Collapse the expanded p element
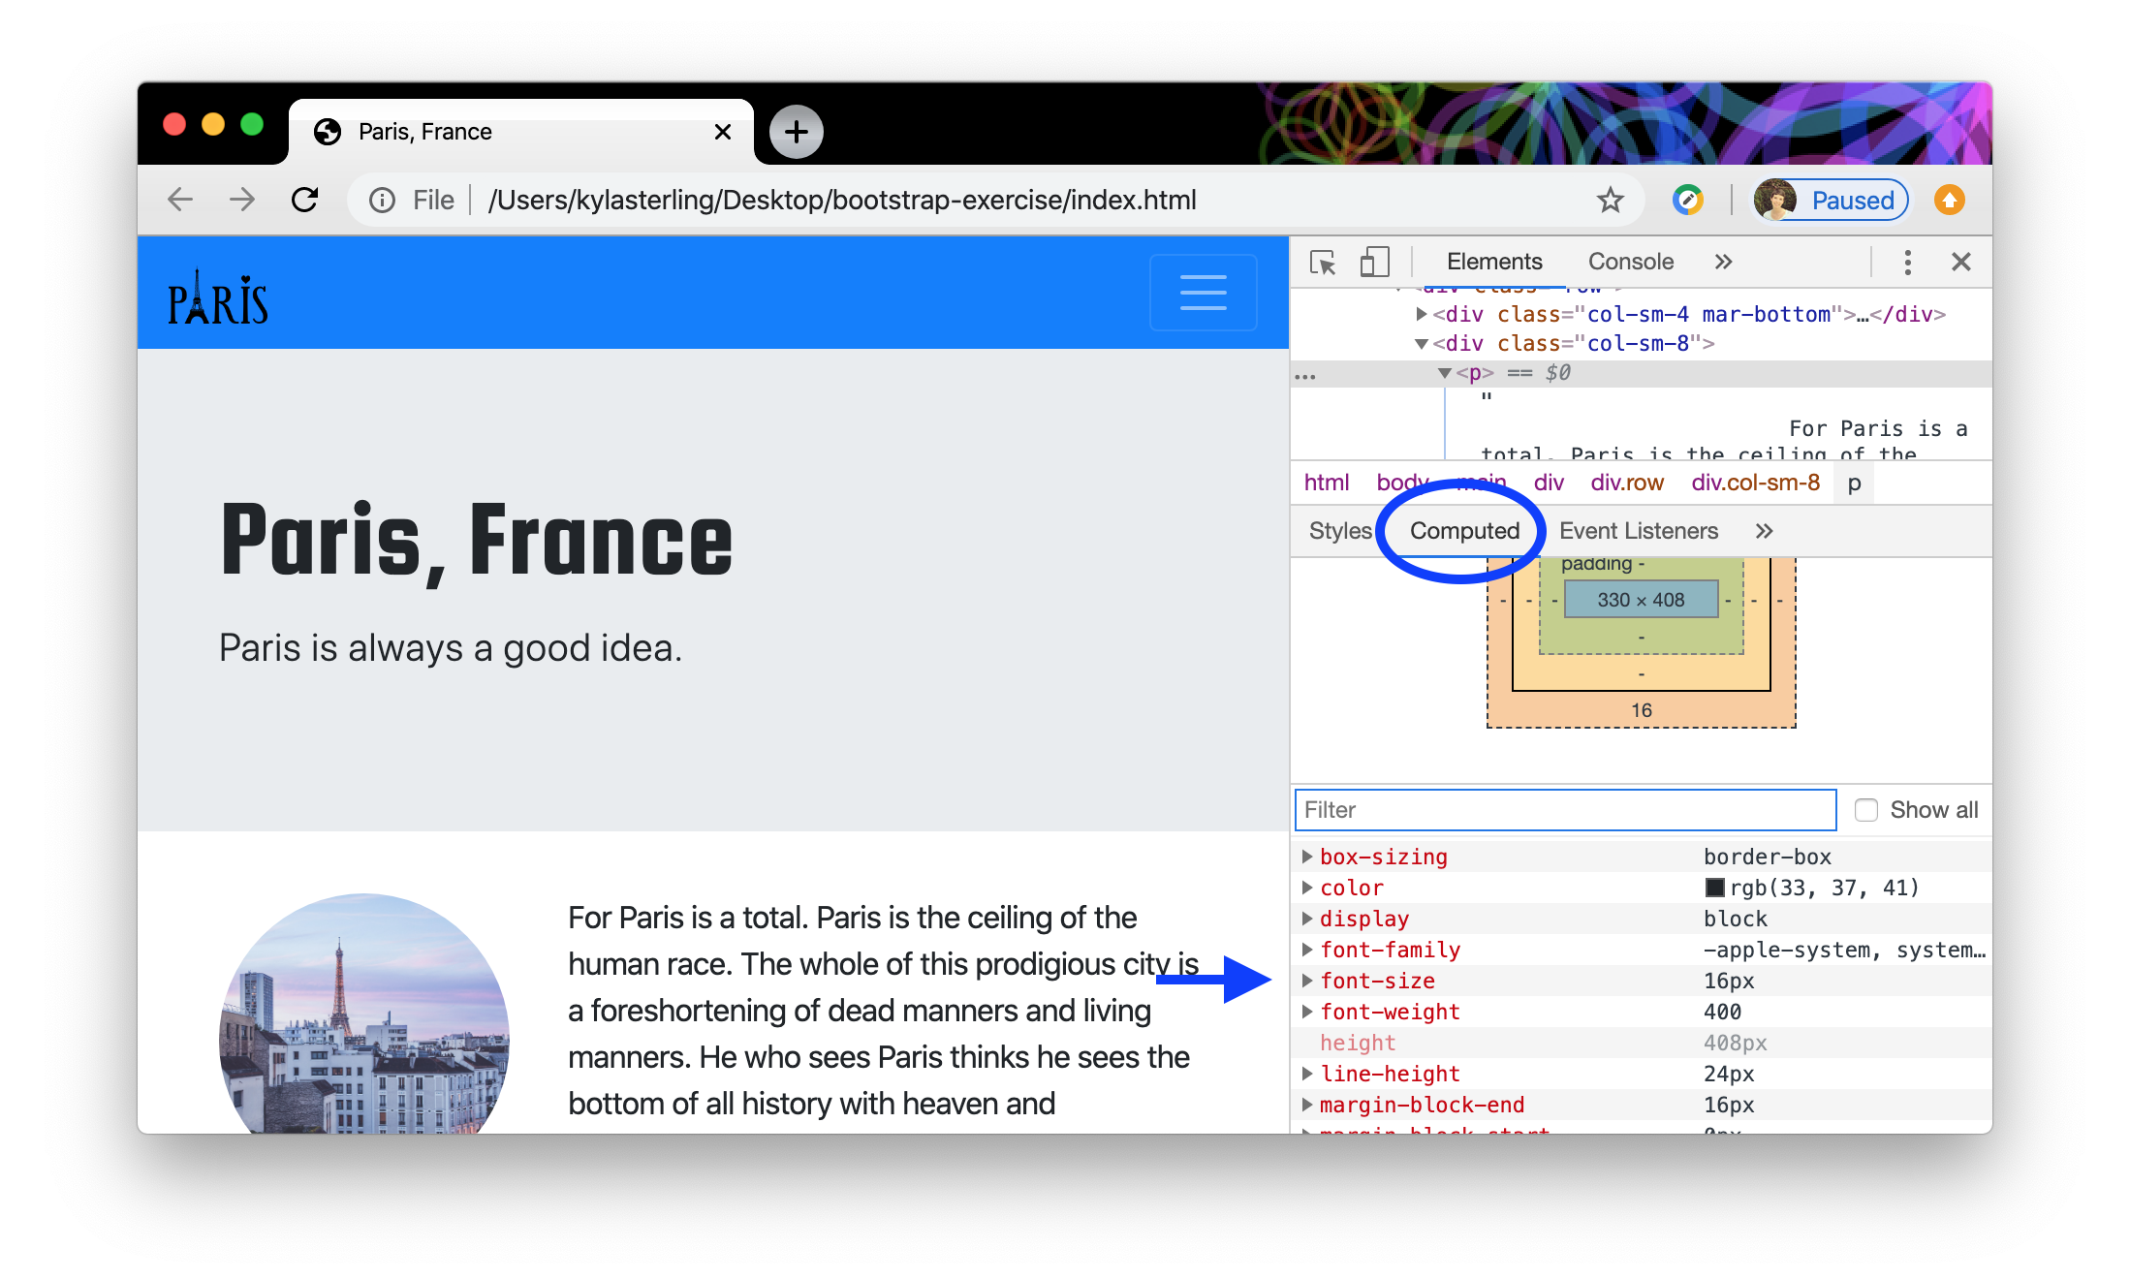The width and height of the screenshot is (2130, 1279). [1446, 372]
